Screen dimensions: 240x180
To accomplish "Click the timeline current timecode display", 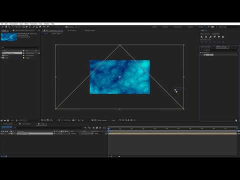I will coord(6,127).
